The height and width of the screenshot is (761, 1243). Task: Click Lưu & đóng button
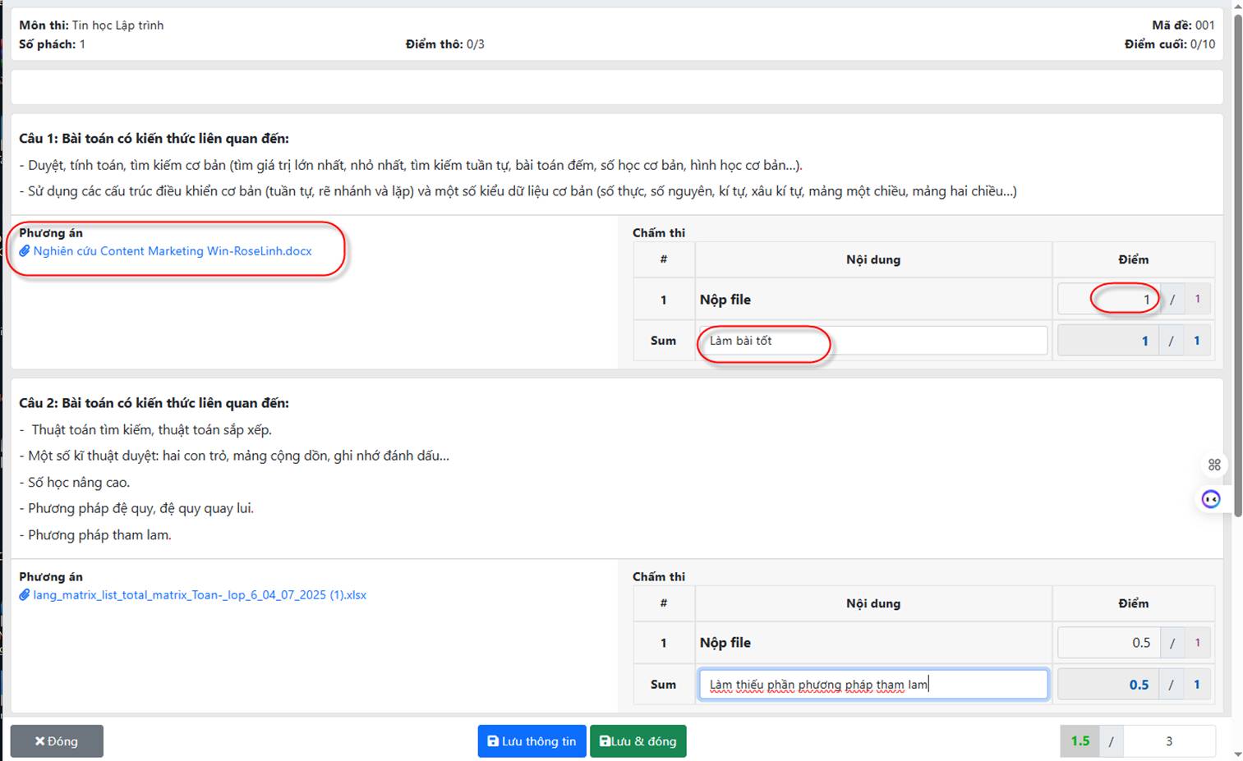[x=638, y=741]
